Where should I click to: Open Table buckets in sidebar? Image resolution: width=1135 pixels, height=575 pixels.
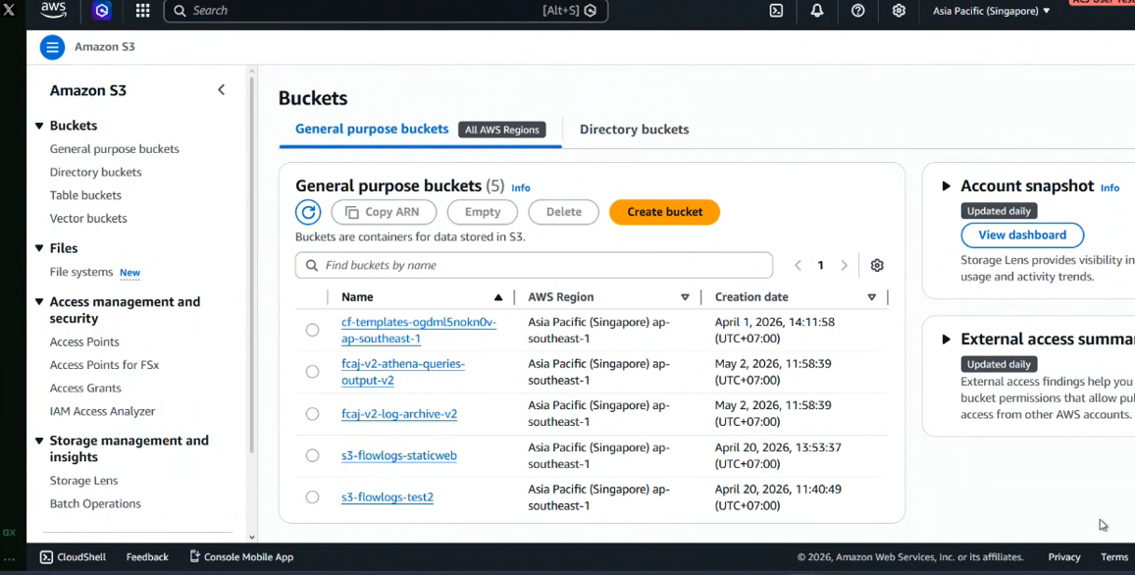click(85, 195)
